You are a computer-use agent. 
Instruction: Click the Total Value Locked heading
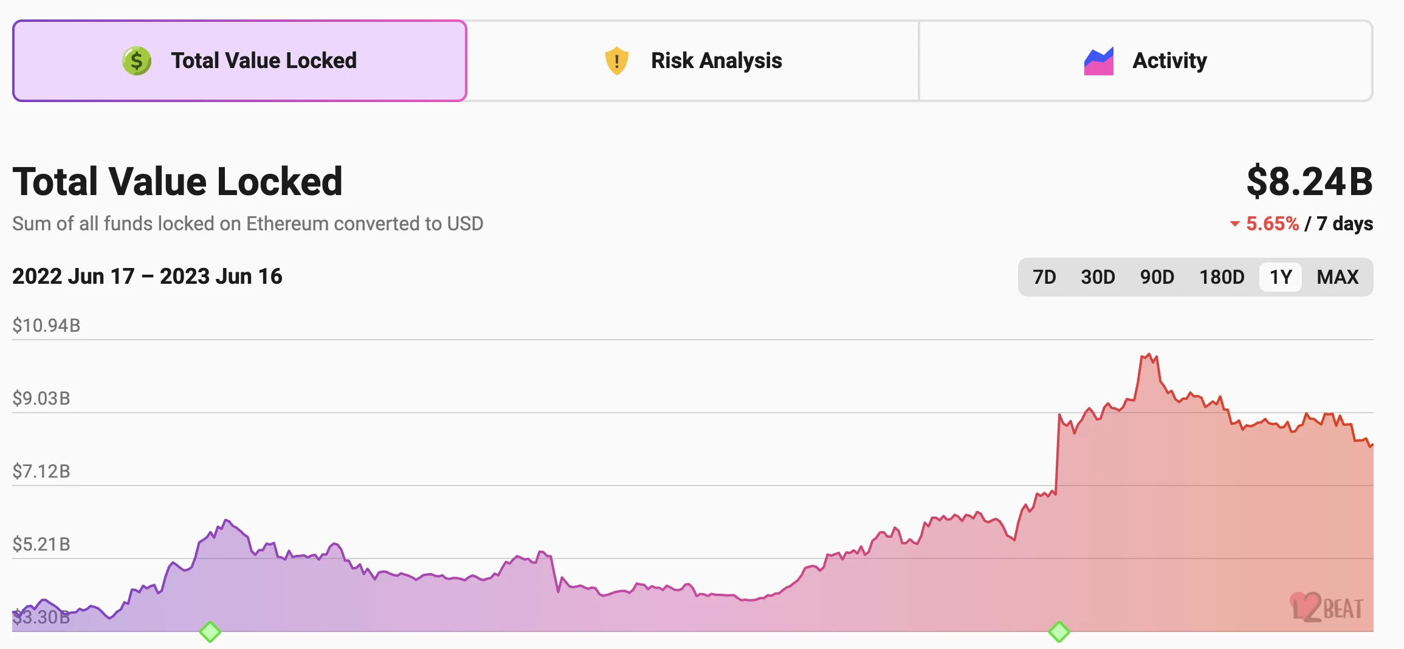[177, 181]
